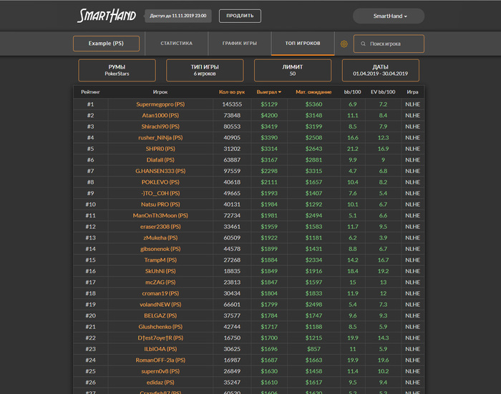Select the Топ игроков tab

click(303, 44)
